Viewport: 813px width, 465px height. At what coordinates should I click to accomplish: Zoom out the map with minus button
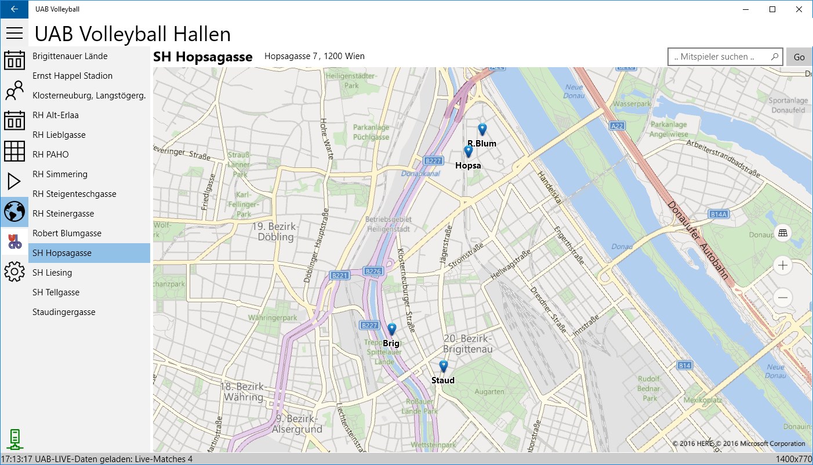tap(783, 298)
